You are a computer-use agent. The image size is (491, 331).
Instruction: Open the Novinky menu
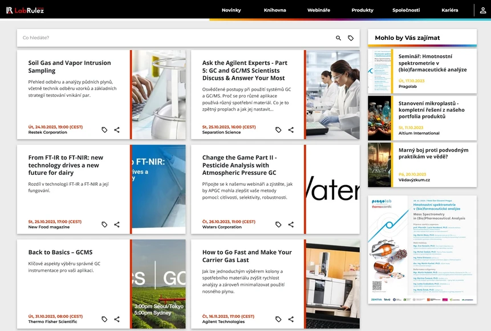(x=231, y=10)
